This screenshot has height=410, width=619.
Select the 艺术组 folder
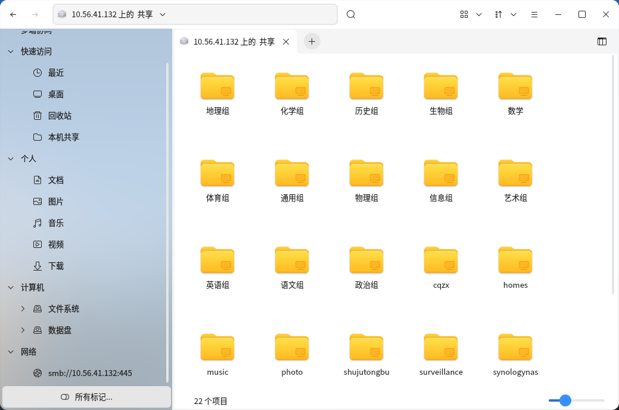(515, 181)
